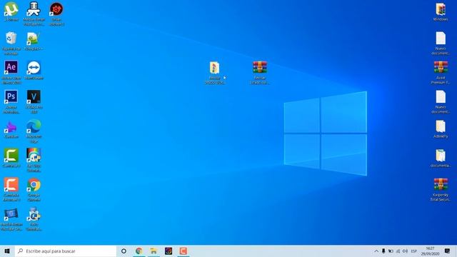
Task: Open the network status tray icon
Action: (398, 251)
